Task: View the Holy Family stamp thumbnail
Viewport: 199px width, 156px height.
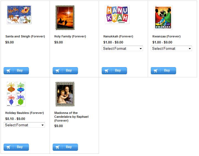Action: coord(65,18)
